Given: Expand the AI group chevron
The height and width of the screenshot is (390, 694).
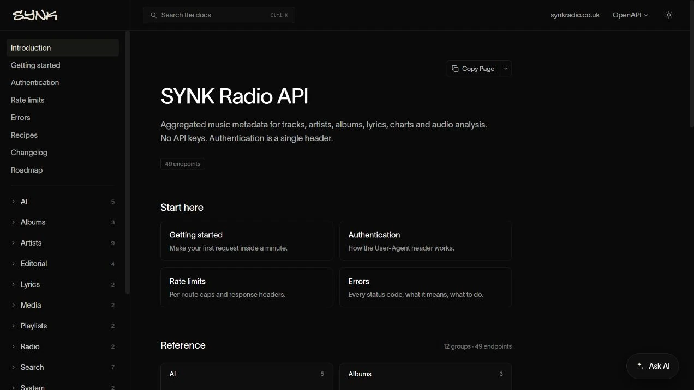Looking at the screenshot, I should coord(14,202).
